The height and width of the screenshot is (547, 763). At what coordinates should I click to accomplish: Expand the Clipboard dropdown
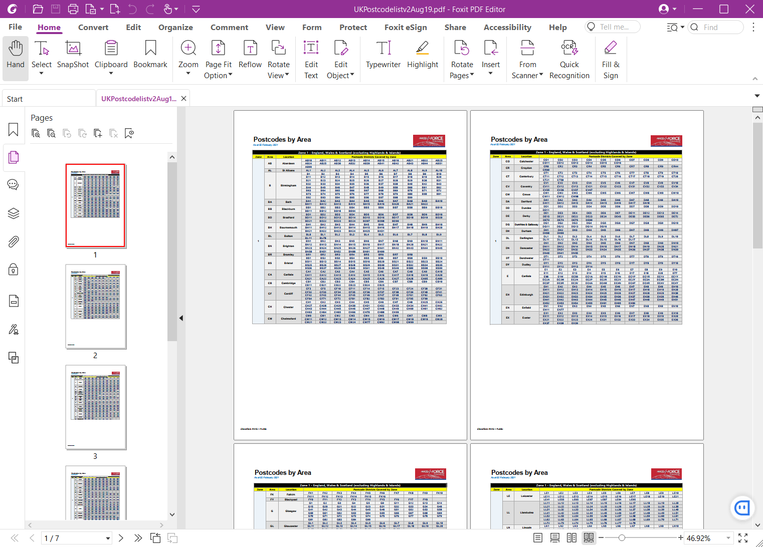point(111,74)
